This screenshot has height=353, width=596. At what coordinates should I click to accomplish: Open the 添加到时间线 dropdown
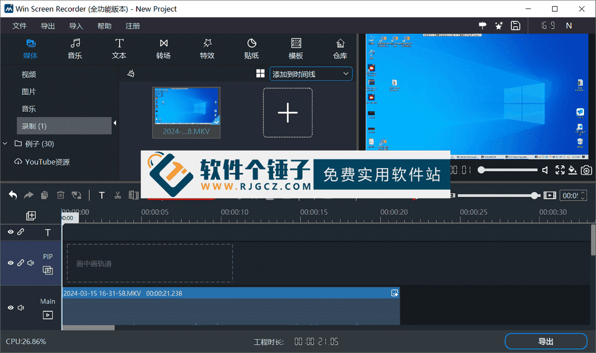click(x=311, y=74)
